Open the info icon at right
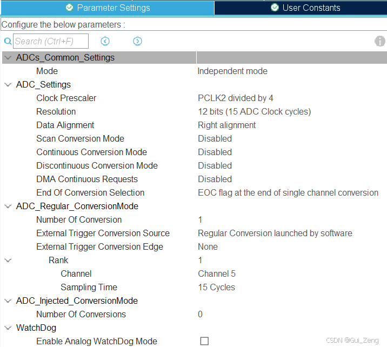Screen dimensions: 387x347 380,41
